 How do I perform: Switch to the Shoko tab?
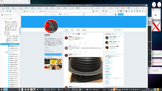tap(40, 8)
